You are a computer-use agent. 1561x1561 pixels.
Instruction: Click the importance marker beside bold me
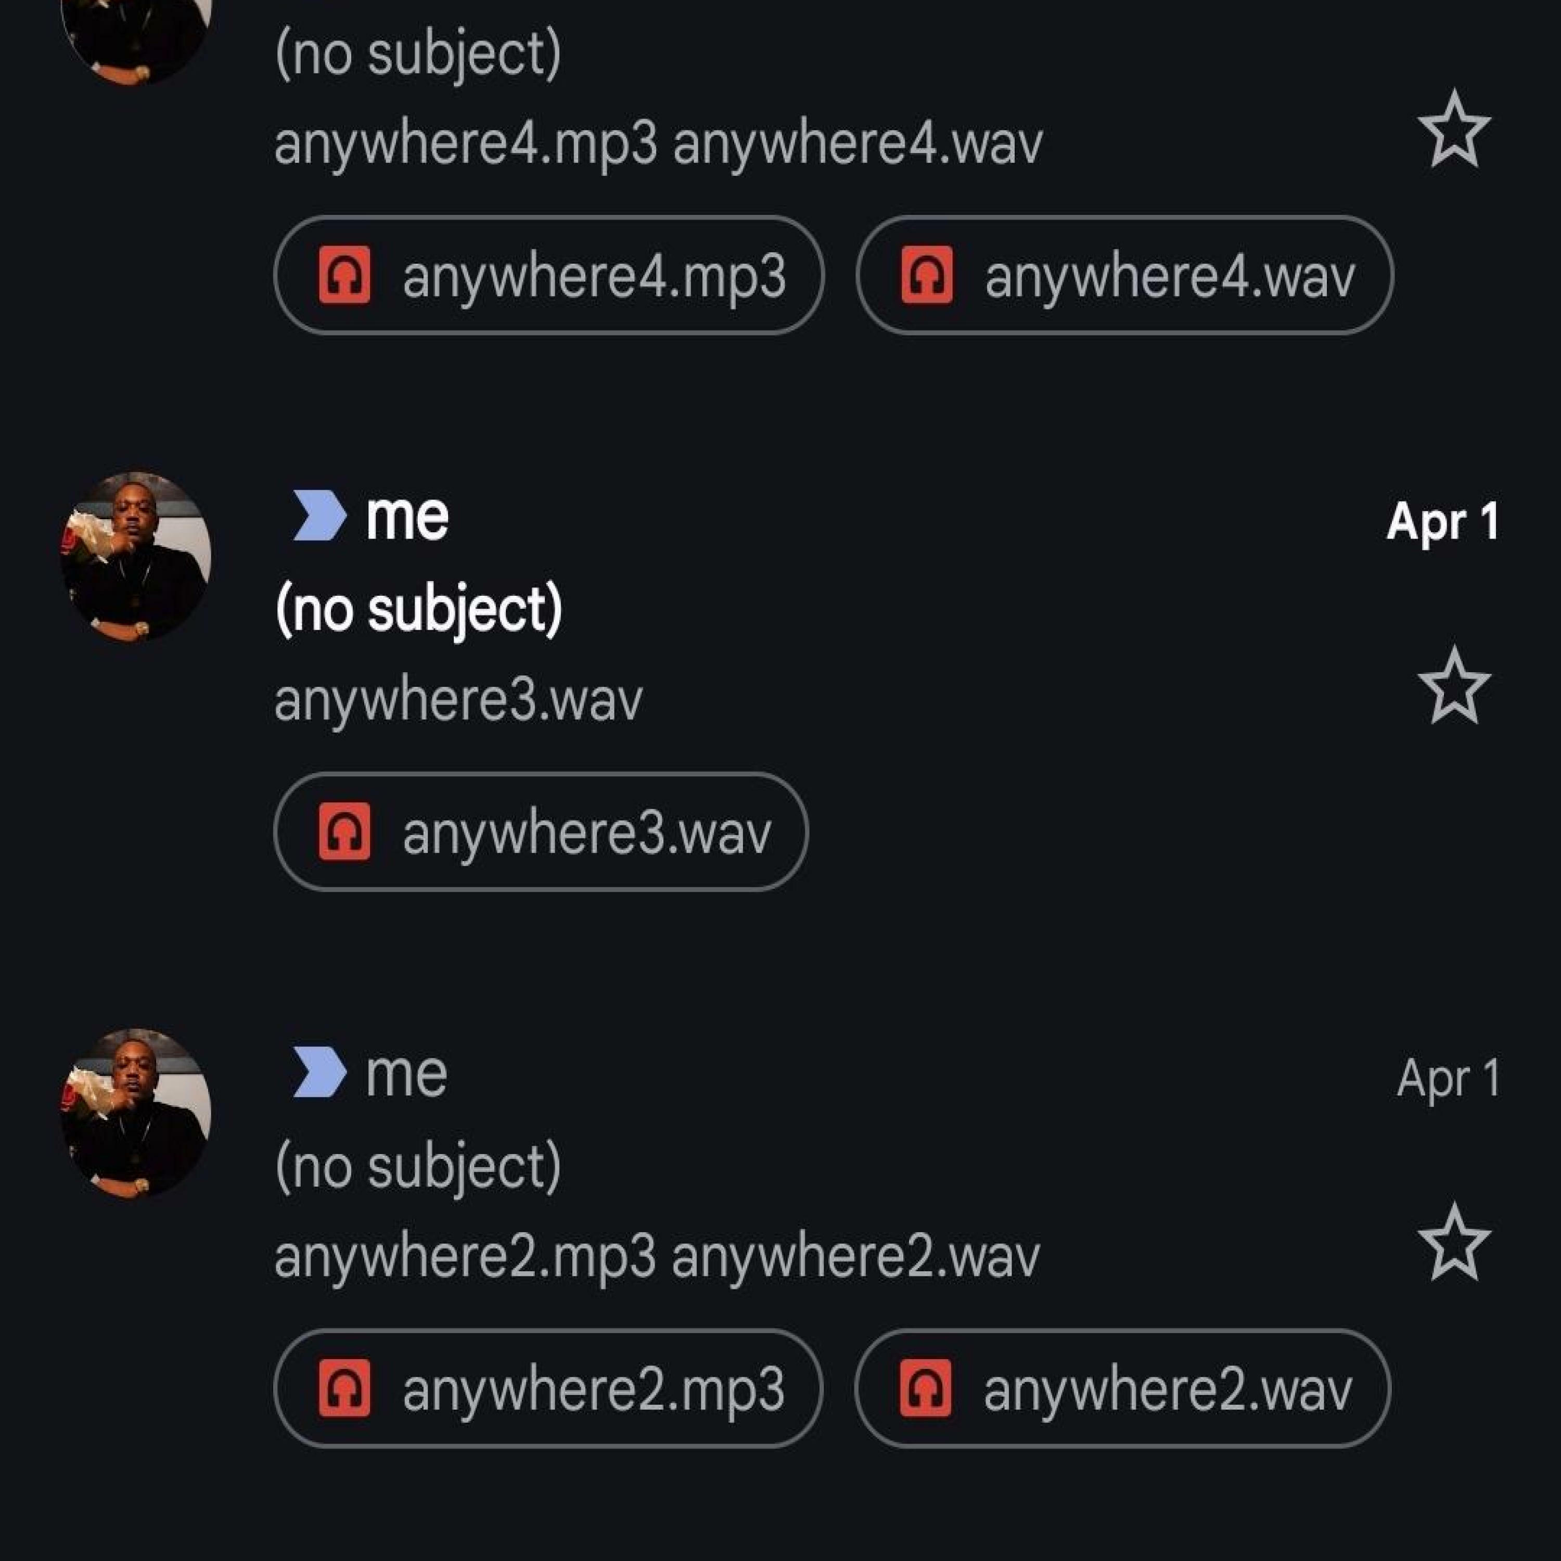[x=318, y=515]
